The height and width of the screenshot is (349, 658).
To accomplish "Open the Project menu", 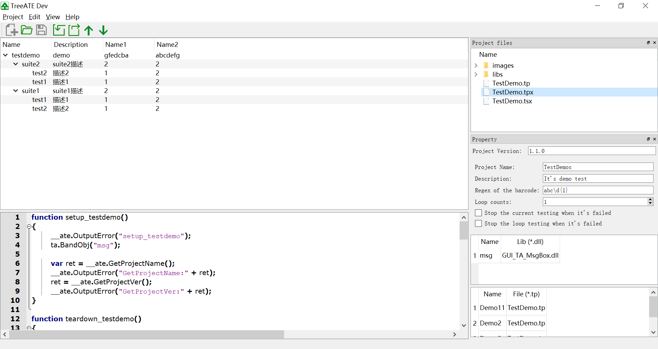I will point(13,17).
